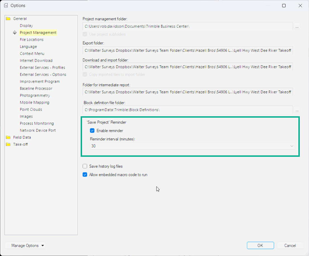
Task: Expand the Field Data folder
Action: 8,138
